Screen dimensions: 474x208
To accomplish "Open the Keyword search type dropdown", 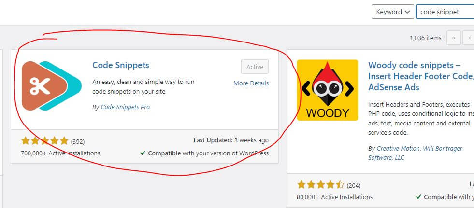I will [392, 12].
